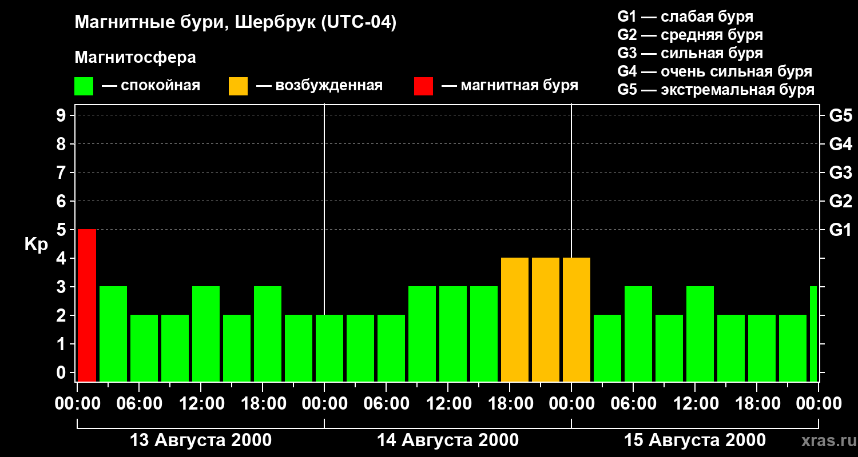
Task: Click the '00:00' label at the 15 August start
Action: point(571,404)
